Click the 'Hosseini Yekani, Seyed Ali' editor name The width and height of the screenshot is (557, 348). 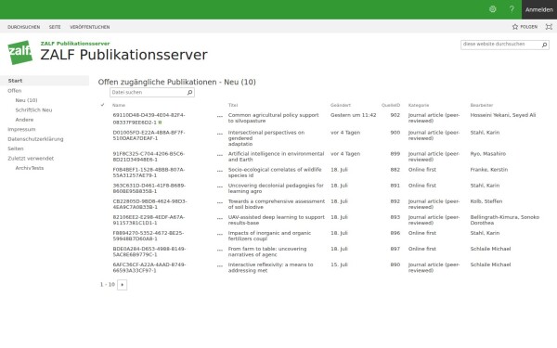coord(503,115)
